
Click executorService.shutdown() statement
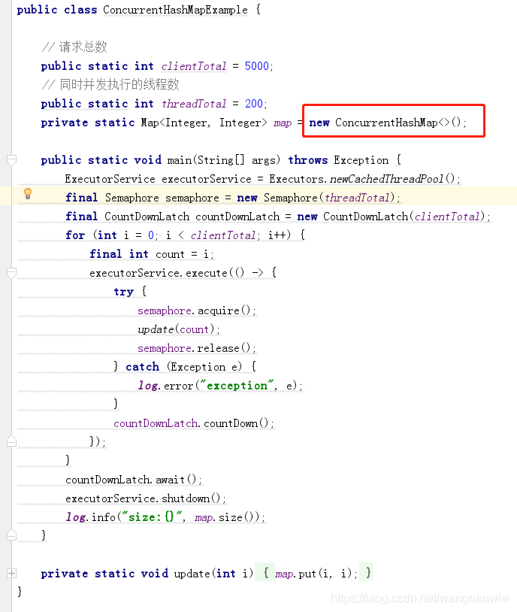(146, 498)
